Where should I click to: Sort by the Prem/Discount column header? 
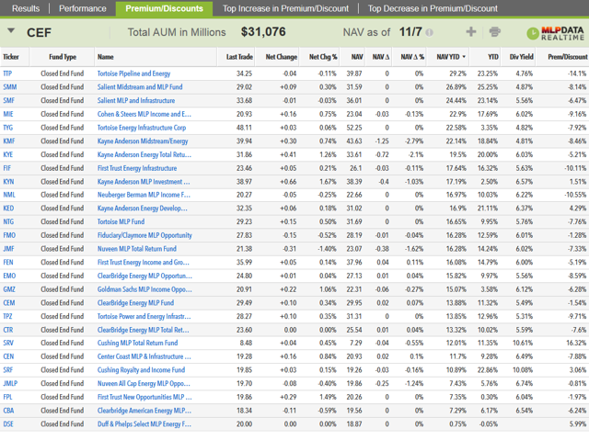coord(568,57)
